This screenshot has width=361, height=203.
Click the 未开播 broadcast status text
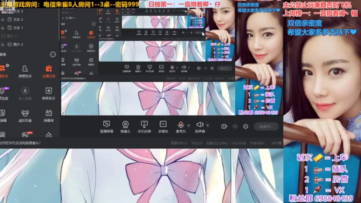click(276, 143)
